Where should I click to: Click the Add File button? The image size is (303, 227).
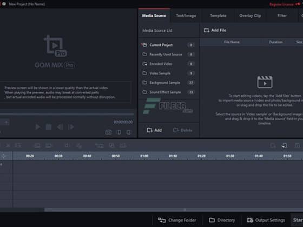[215, 30]
